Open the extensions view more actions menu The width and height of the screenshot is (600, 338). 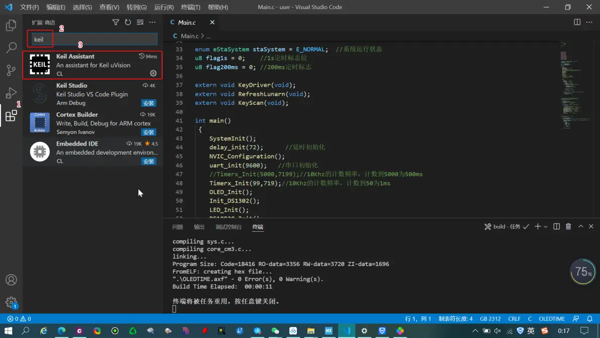click(x=152, y=22)
